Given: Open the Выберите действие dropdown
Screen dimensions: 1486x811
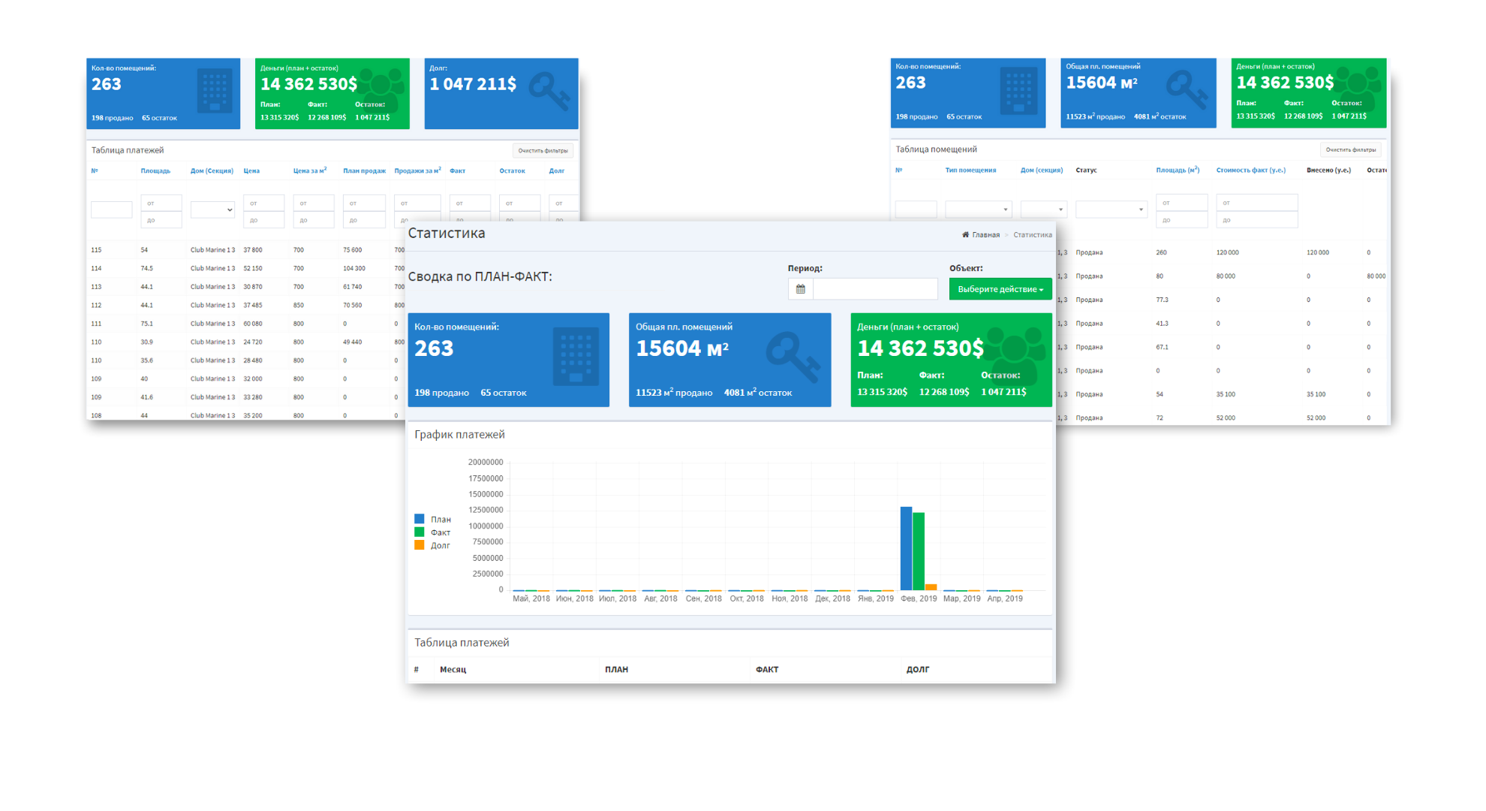Looking at the screenshot, I should (1000, 289).
